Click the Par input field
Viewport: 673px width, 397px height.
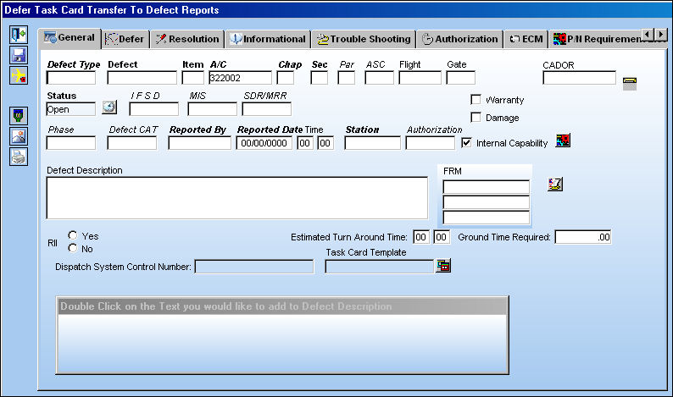(x=347, y=78)
